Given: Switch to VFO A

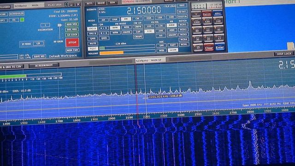Looking at the screenshot, I should coord(92,29).
